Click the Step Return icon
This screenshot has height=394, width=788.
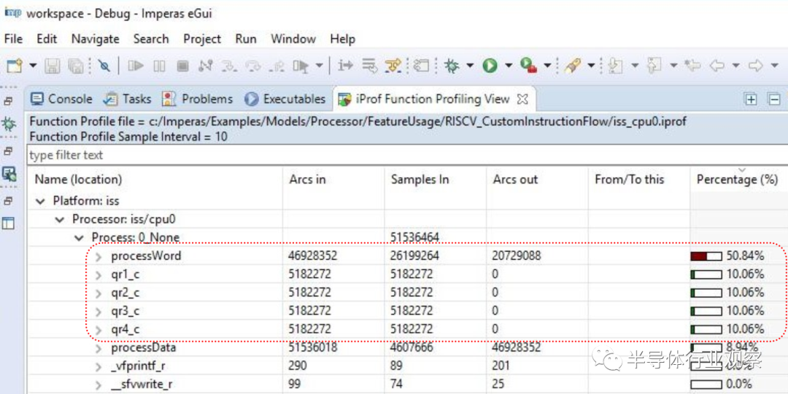pyautogui.click(x=276, y=66)
